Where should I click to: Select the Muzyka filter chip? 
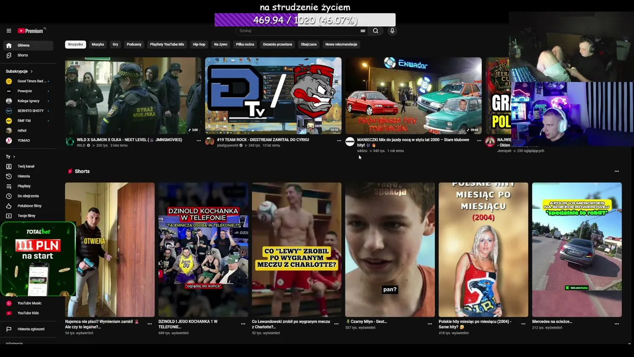[x=98, y=44]
